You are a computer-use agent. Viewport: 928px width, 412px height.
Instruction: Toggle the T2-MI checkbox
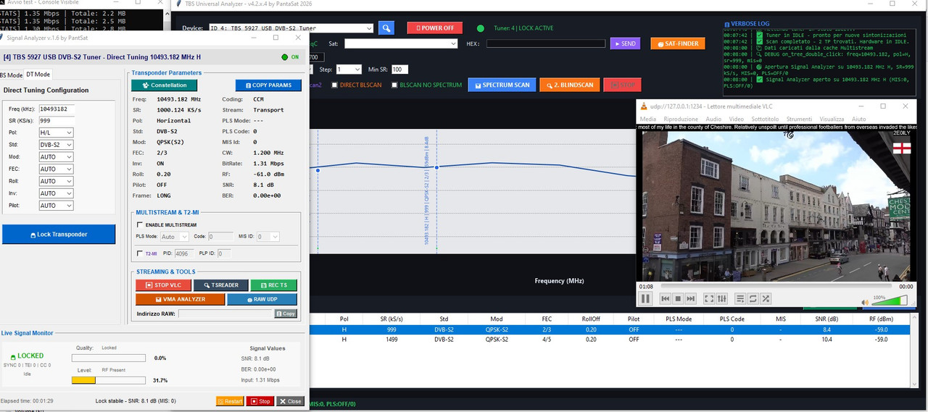(140, 253)
